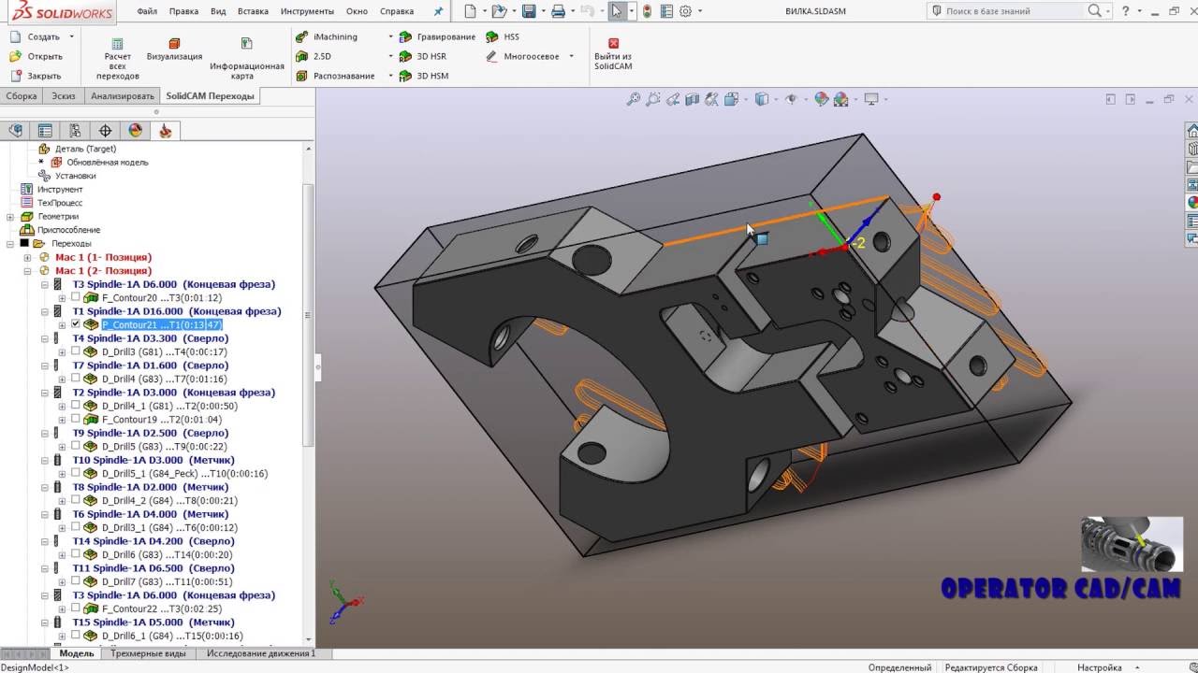Collapse the Переходы tree node
Screen dimensions: 1198x673
[x=10, y=244]
